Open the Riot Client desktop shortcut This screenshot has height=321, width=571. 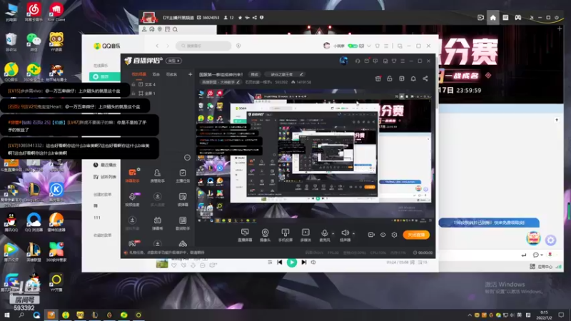click(56, 12)
